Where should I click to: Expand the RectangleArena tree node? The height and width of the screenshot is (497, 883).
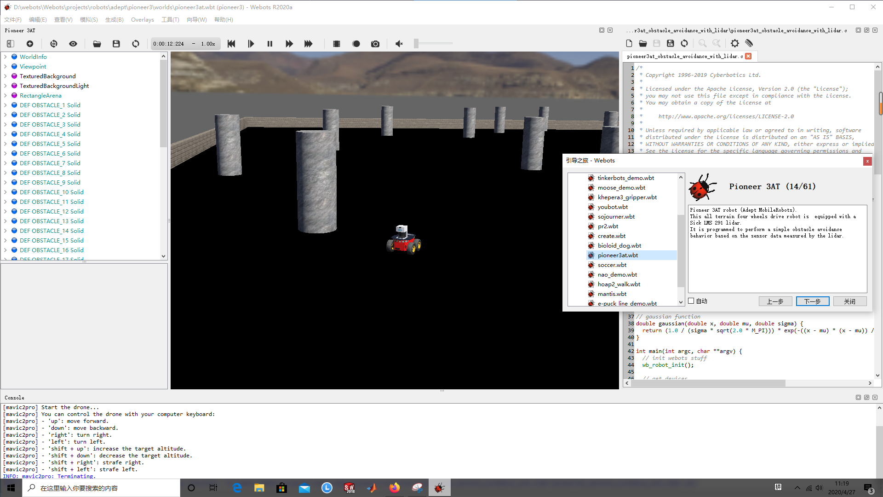[6, 95]
